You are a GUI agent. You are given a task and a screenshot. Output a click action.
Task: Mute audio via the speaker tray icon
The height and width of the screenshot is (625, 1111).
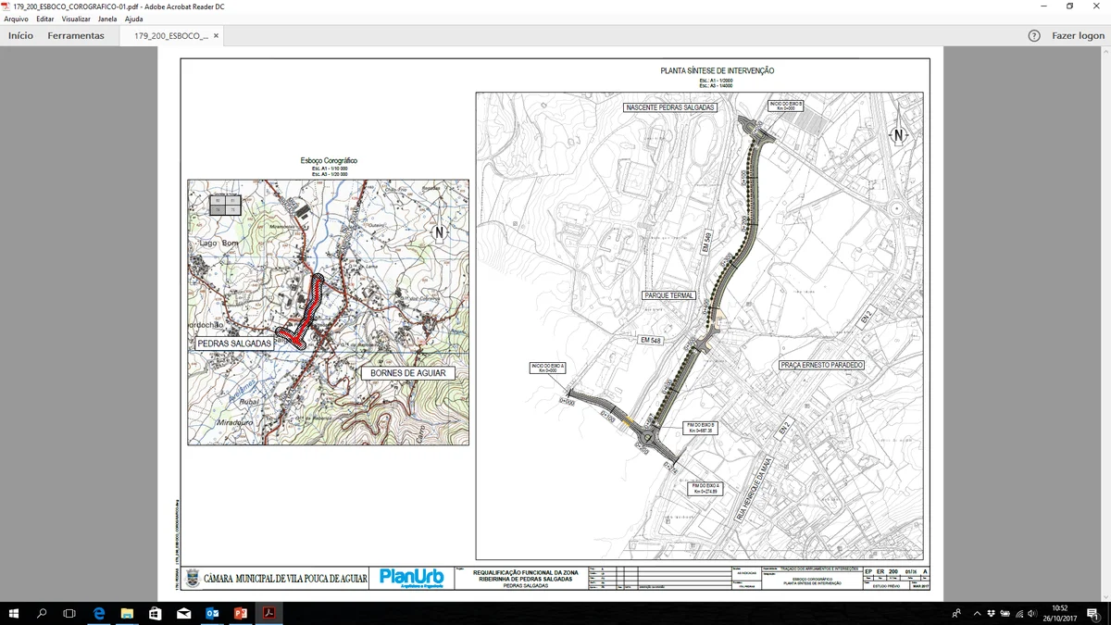[1032, 613]
